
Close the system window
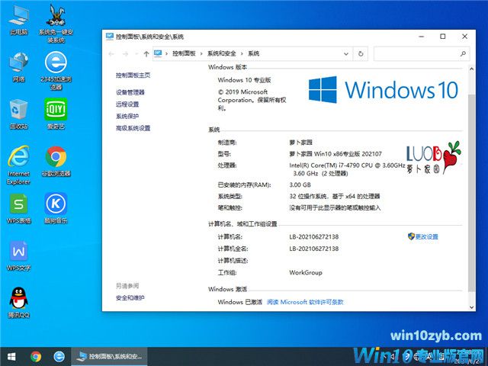click(464, 37)
